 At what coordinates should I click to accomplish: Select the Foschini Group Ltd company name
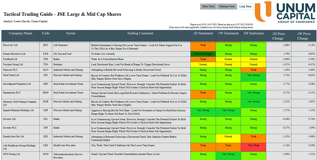(x=13, y=65)
